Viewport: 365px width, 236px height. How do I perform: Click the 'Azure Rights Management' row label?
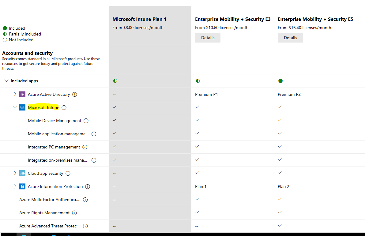(44, 213)
